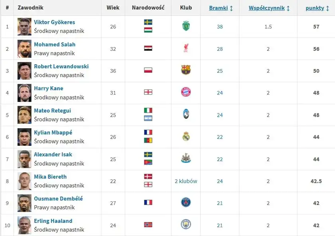
Task: Click the Newcastle United club crest
Action: click(186, 159)
